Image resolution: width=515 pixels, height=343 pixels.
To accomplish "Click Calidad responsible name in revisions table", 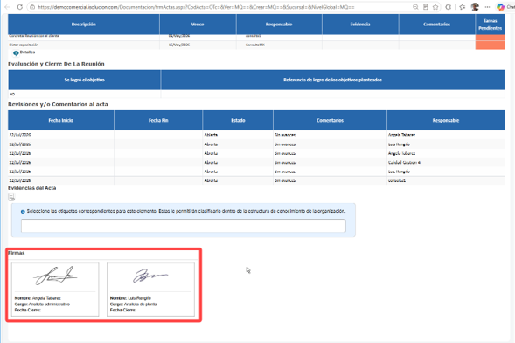I will (x=404, y=162).
